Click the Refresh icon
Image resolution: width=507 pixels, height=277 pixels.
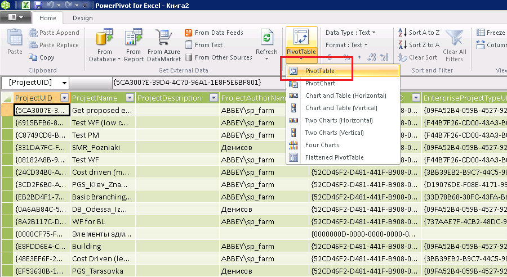tap(266, 38)
